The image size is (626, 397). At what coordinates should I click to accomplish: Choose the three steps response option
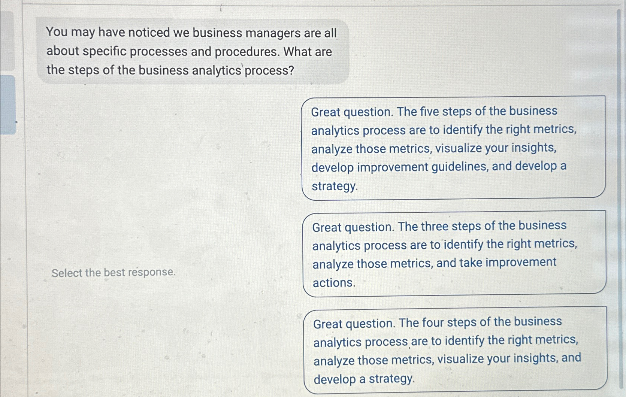click(454, 254)
